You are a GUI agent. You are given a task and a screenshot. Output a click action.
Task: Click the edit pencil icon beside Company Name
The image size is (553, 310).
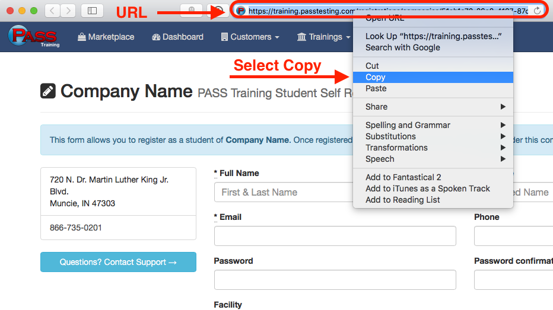pos(48,91)
